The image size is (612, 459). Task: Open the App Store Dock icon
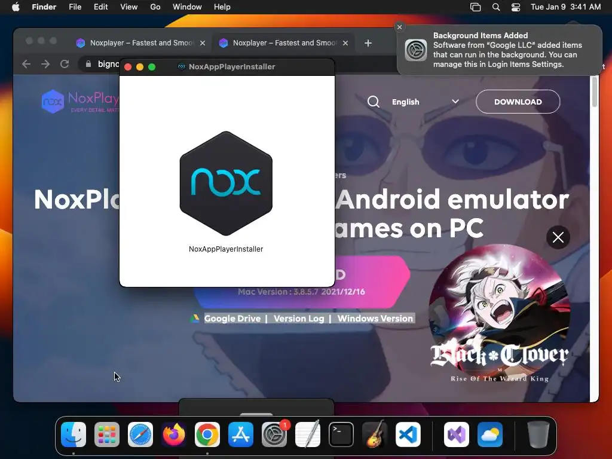point(241,434)
